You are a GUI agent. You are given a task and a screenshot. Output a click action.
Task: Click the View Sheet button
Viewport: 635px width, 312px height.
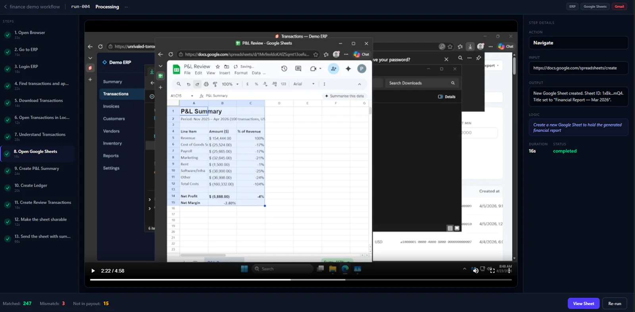583,304
